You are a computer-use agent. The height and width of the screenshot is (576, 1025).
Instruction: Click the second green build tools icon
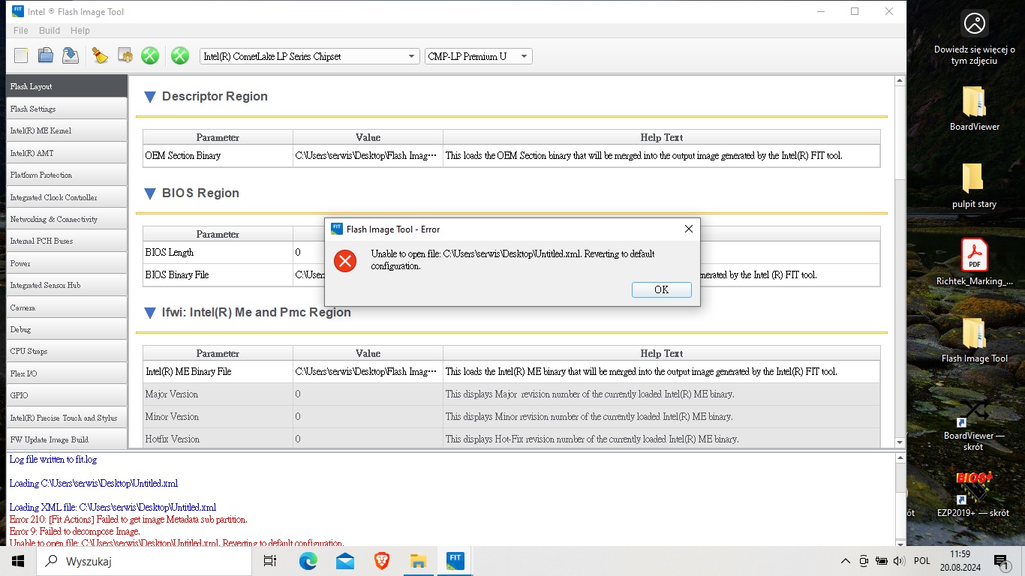point(179,55)
